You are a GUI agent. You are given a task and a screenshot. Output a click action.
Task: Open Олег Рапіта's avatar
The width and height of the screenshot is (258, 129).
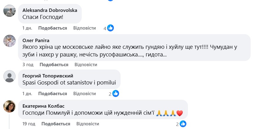[x=9, y=41]
